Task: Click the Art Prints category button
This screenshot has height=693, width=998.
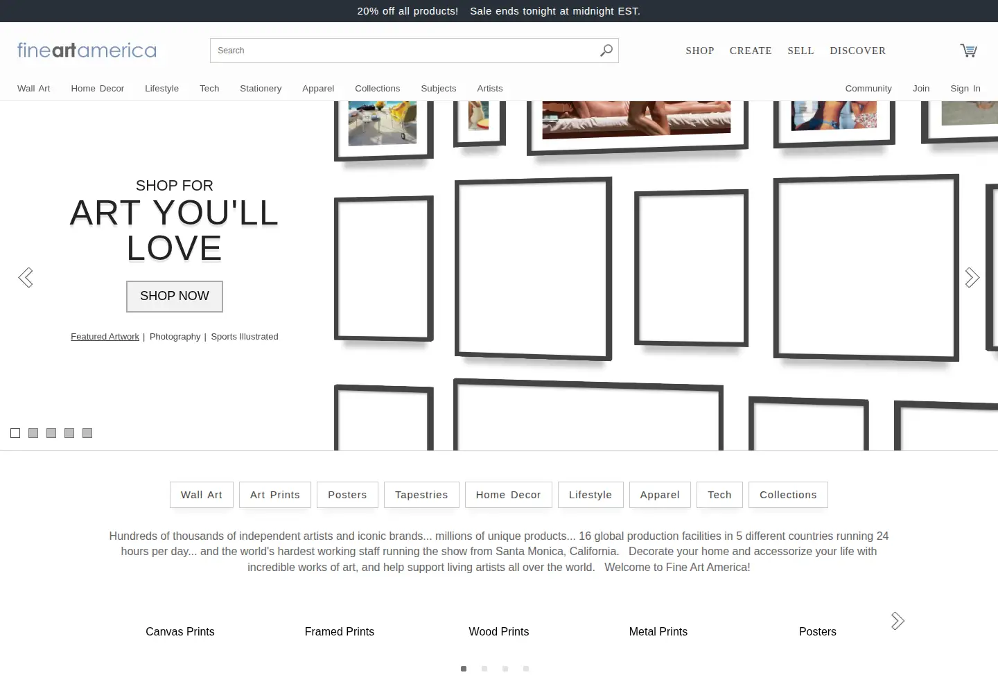Action: (x=275, y=495)
